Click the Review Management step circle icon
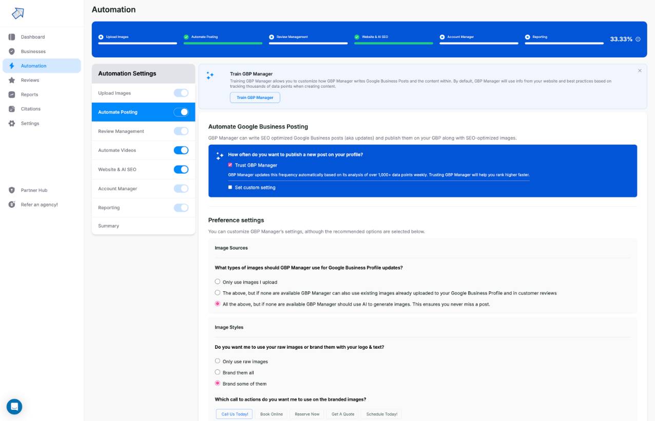The image size is (655, 421). (x=272, y=37)
